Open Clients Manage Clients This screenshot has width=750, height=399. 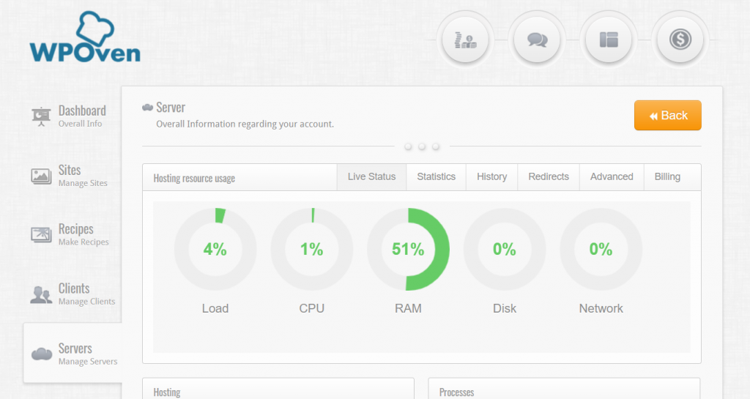tap(72, 294)
